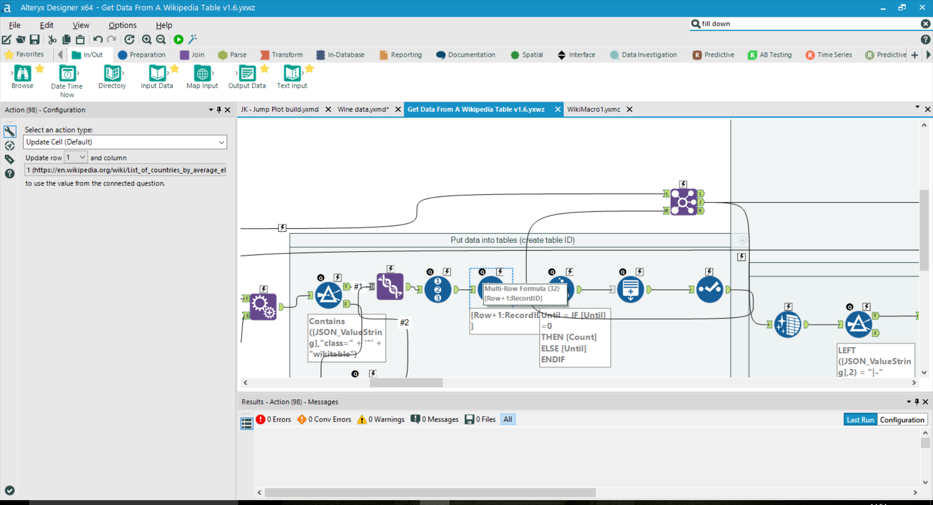Click the Save workflow icon
Image resolution: width=933 pixels, height=505 pixels.
pos(35,40)
